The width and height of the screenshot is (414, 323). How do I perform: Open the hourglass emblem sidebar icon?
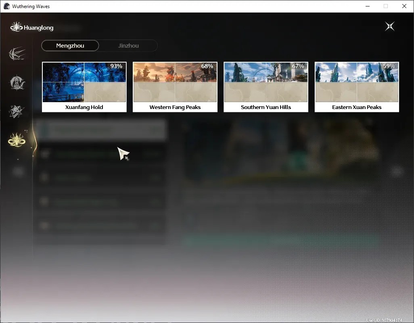tap(17, 83)
